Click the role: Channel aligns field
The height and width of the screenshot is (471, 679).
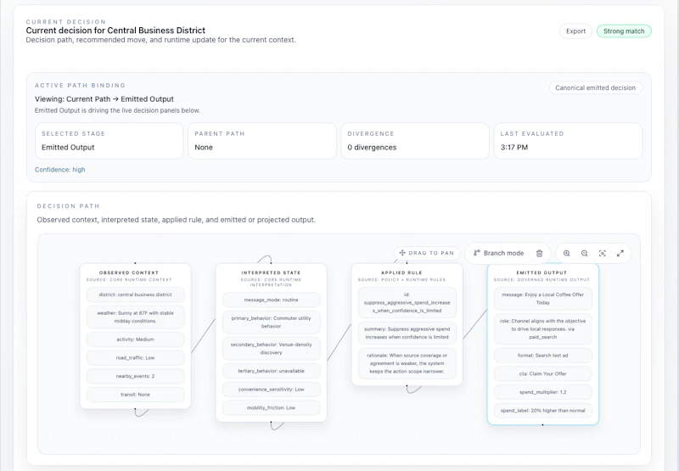(x=542, y=329)
